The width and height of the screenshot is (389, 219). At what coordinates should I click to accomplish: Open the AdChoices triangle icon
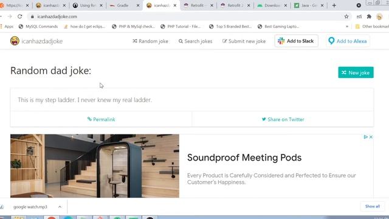pyautogui.click(x=365, y=137)
